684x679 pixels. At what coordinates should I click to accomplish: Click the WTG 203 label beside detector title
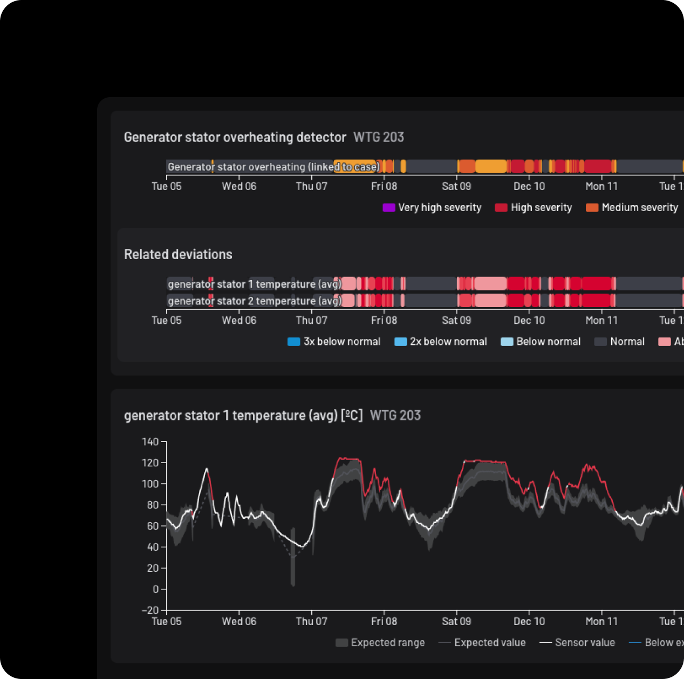(x=379, y=137)
